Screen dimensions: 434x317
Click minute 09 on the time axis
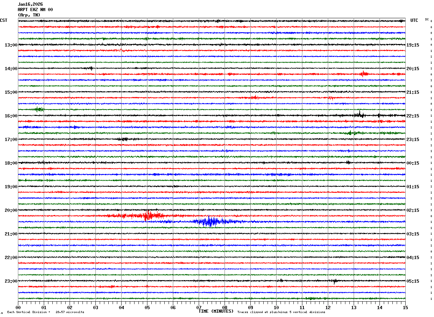(x=250, y=307)
